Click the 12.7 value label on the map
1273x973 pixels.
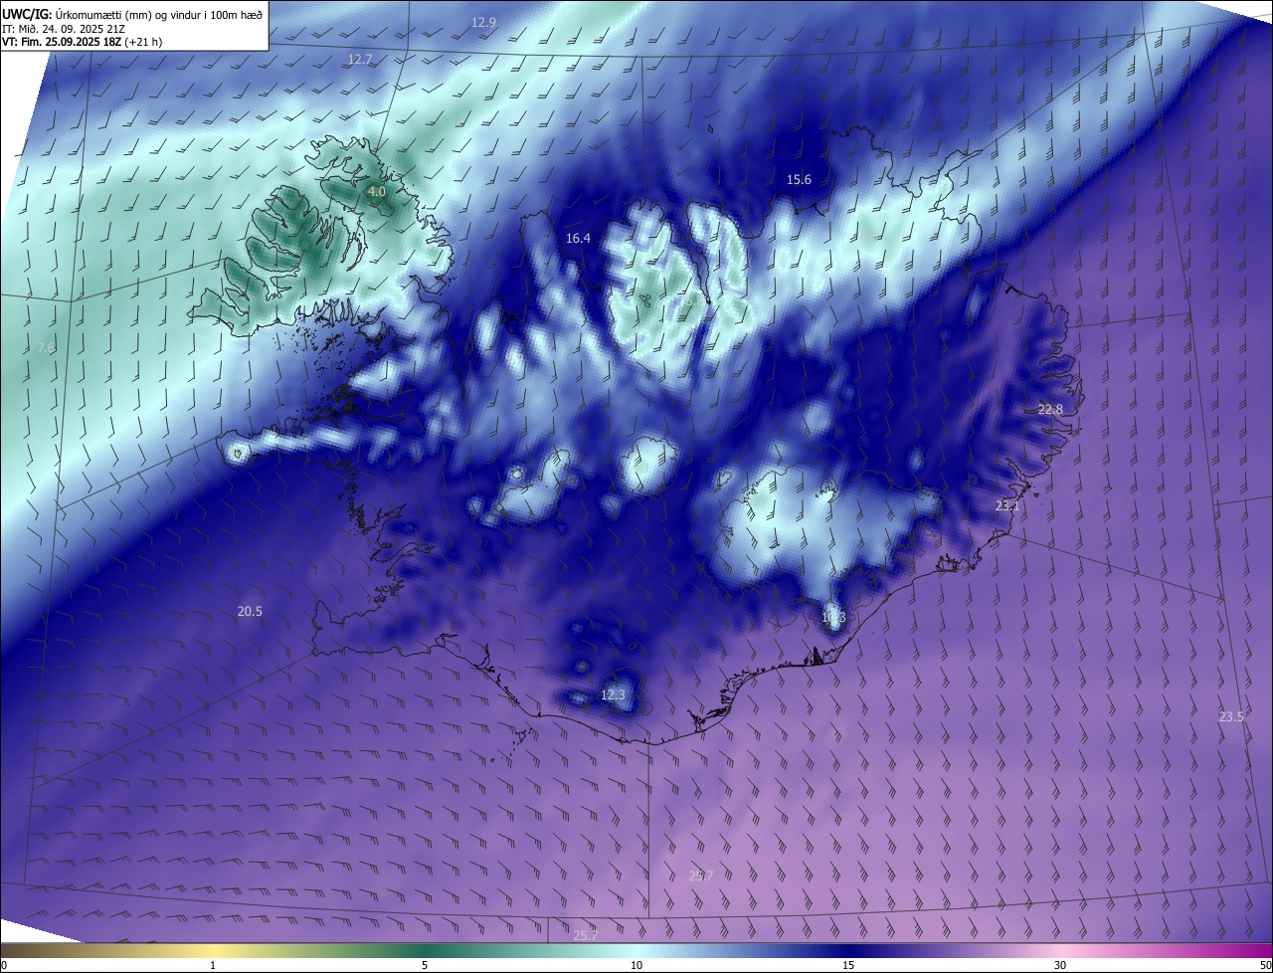click(360, 60)
